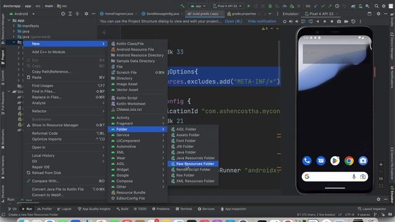Click the Profile app icon in toolbar
Viewport: 395px width, 222px height.
click(285, 6)
